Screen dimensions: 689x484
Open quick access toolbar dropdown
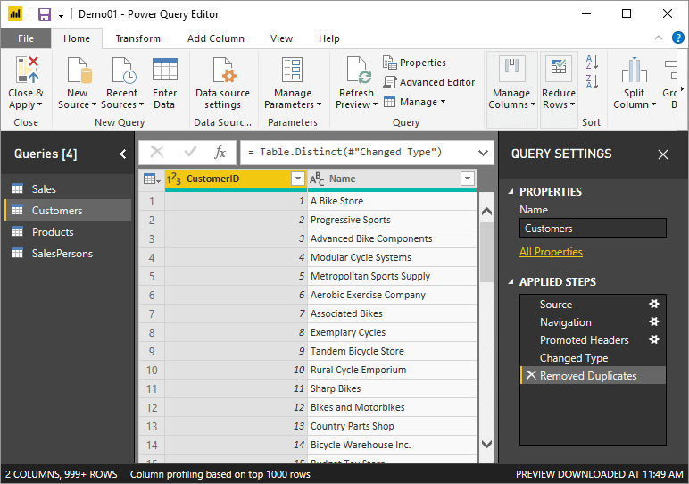pos(61,15)
